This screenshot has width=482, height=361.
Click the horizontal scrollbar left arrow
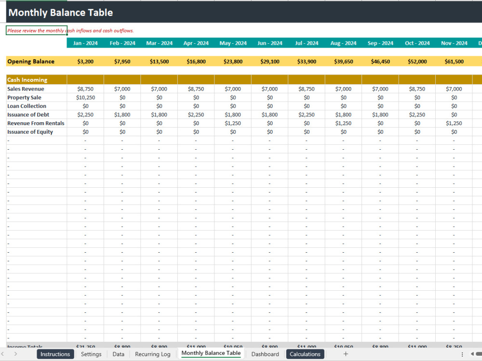[x=472, y=354]
